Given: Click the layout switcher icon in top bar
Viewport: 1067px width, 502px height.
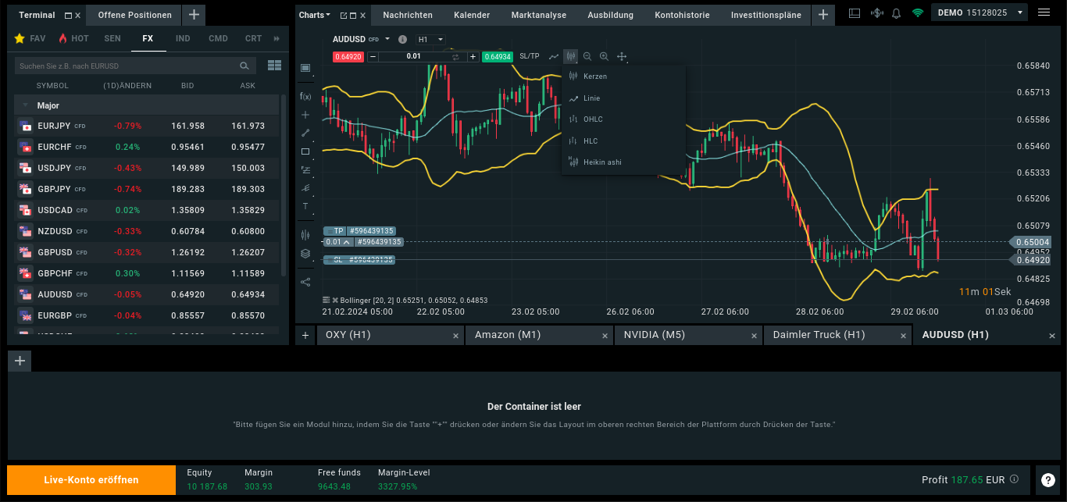Looking at the screenshot, I should (855, 13).
